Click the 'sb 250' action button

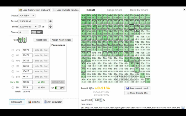pos(41,82)
